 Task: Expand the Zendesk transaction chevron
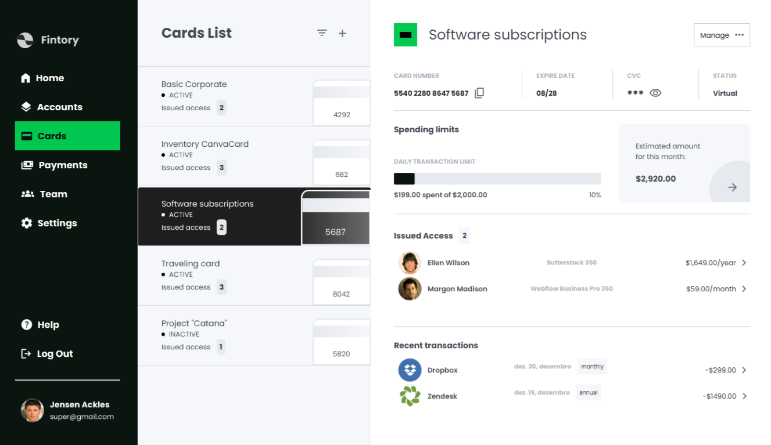pyautogui.click(x=744, y=396)
